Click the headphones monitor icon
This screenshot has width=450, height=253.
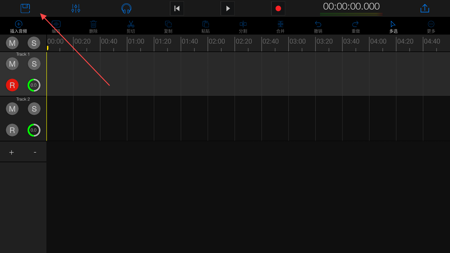(x=126, y=8)
